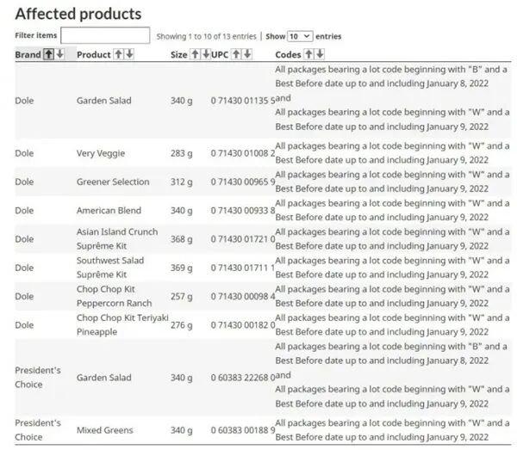Sort Size column descending
Screen dimensions: 517x450
(x=205, y=54)
